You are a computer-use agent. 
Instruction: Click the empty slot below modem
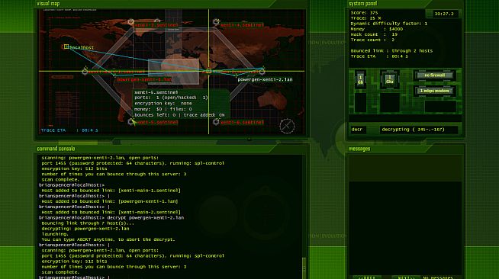tap(440, 107)
